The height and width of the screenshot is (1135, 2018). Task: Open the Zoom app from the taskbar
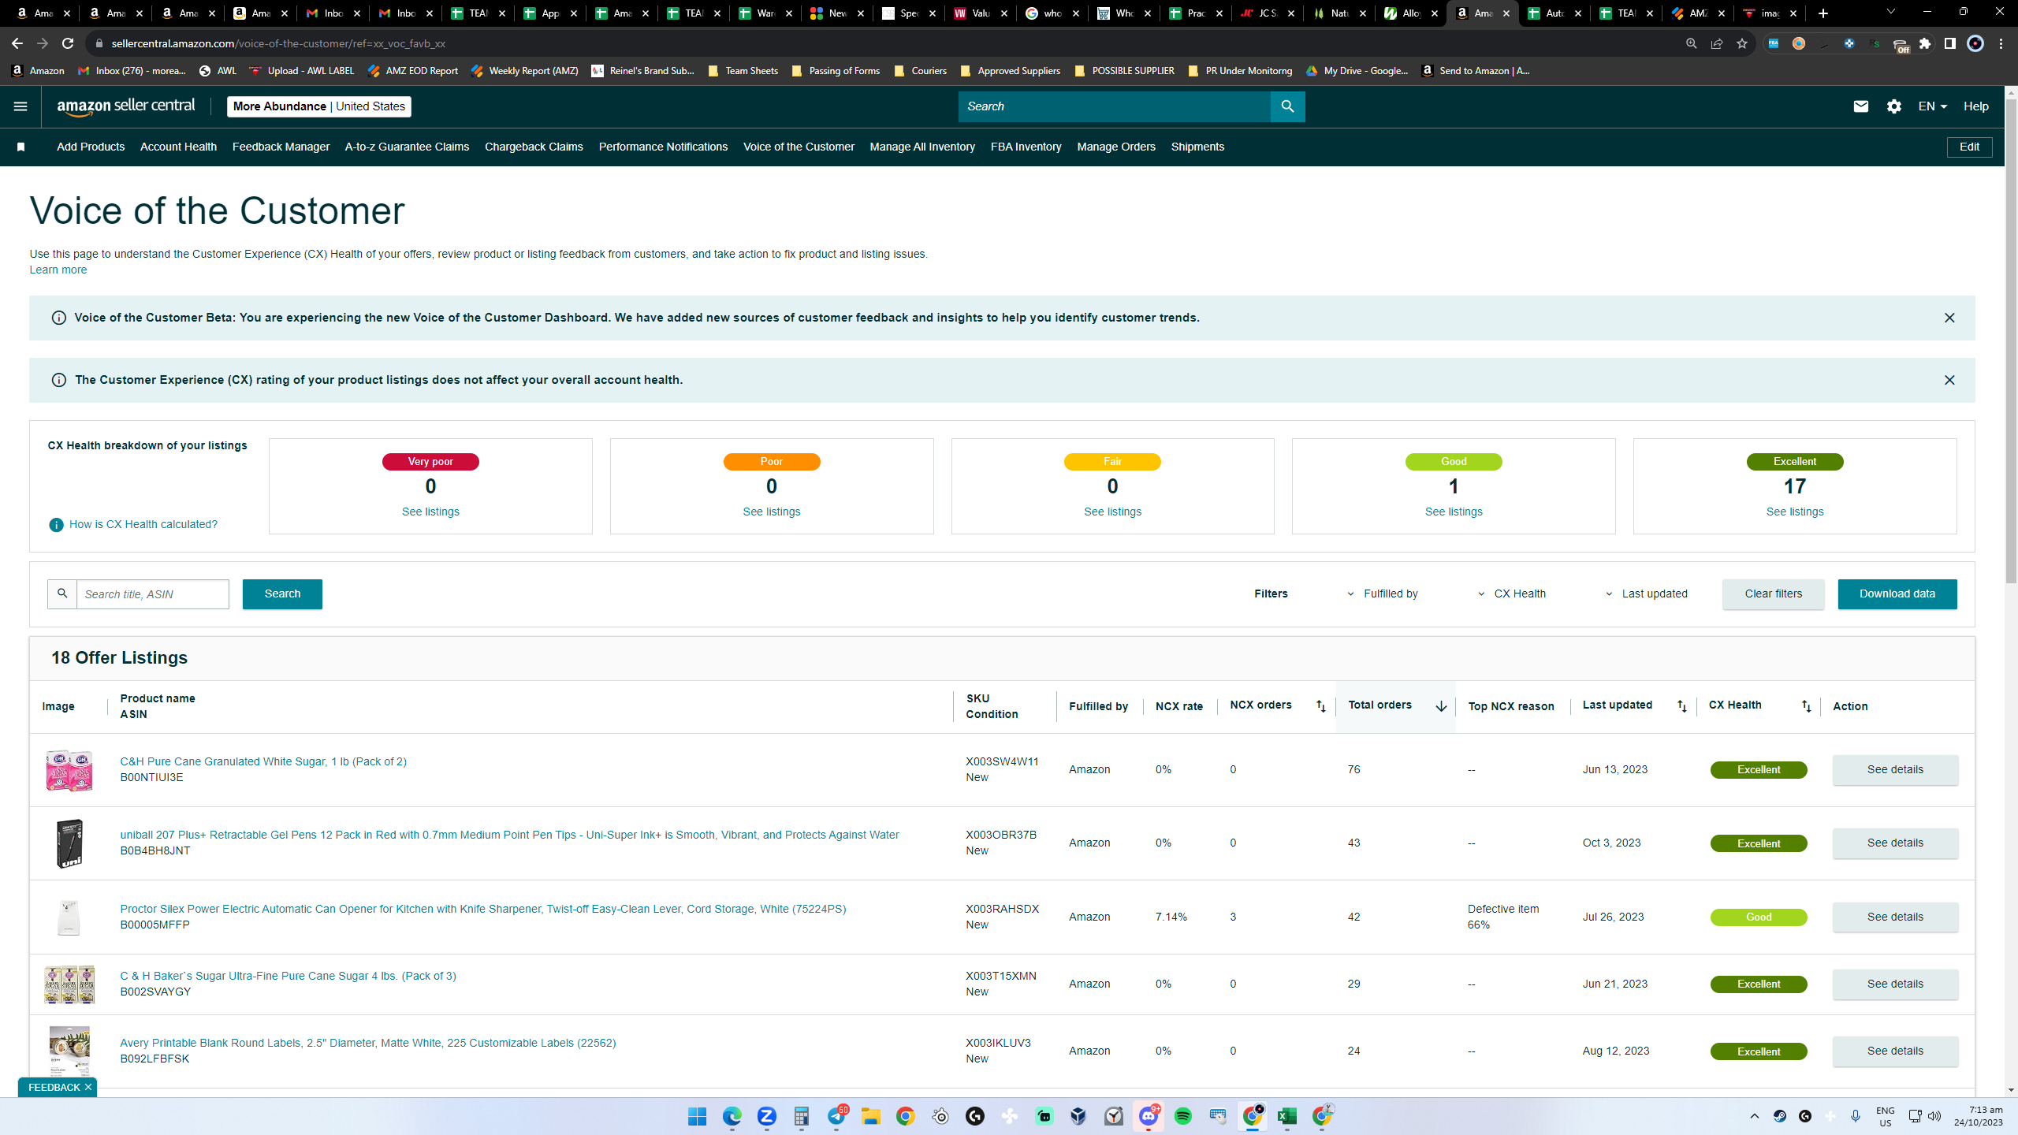click(766, 1117)
